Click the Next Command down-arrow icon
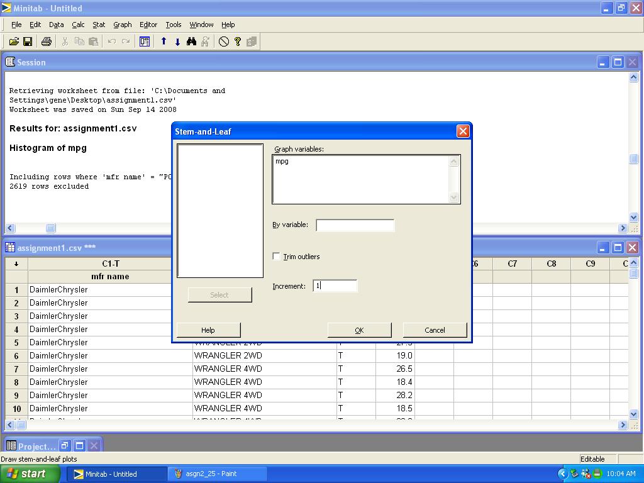The height and width of the screenshot is (483, 644). tap(177, 42)
